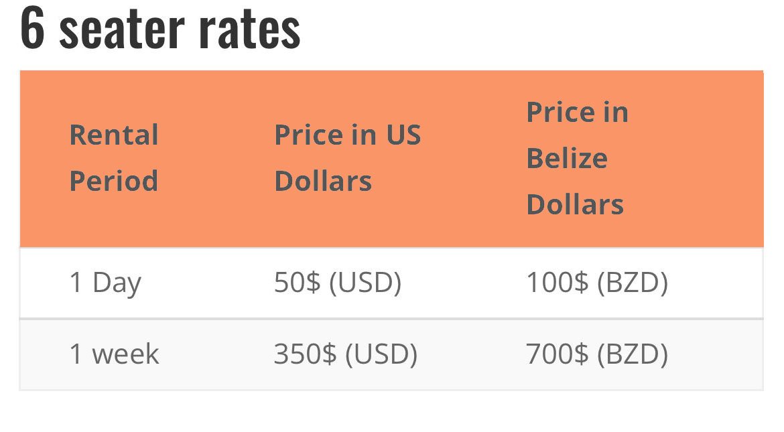Click the "Price in Belize Dollars" header
784x432 pixels.
[577, 158]
